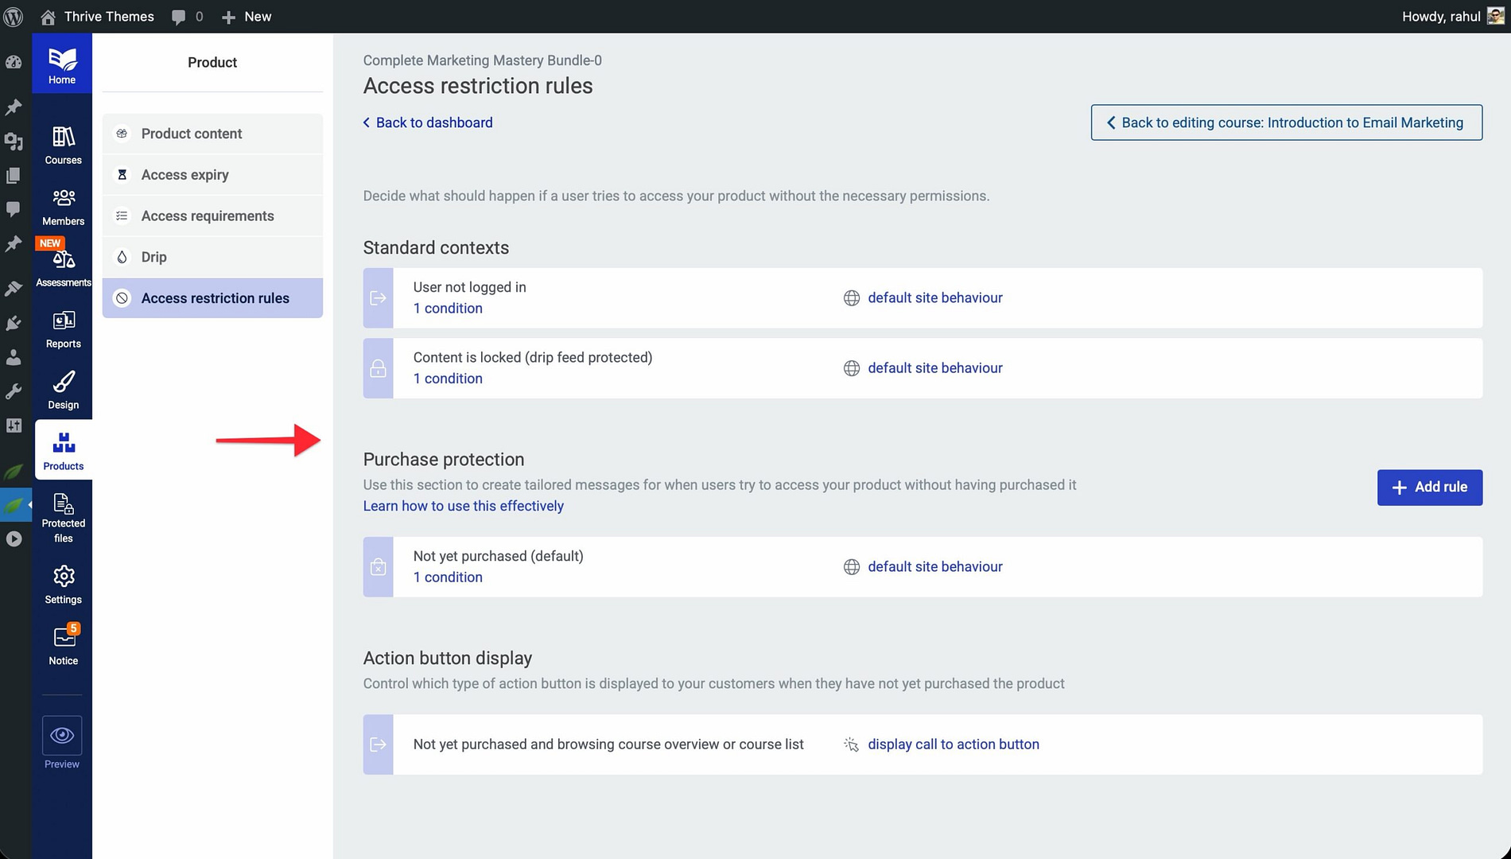The width and height of the screenshot is (1511, 859).
Task: Click the Add rule button
Action: click(x=1429, y=487)
